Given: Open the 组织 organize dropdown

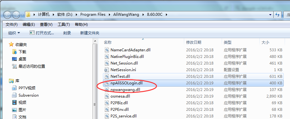Looking at the screenshot, I should [14, 33].
